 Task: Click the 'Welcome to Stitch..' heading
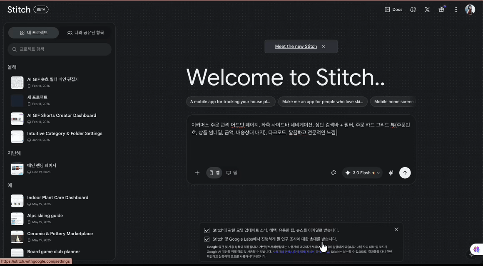(286, 77)
